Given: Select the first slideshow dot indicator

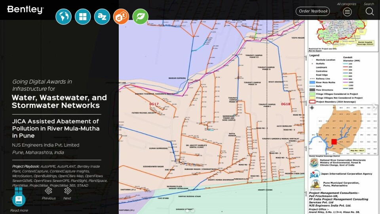Looking at the screenshot, I should (187, 210).
